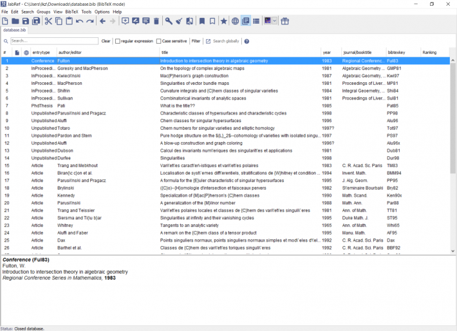The image size is (457, 331).
Task: Generate BibTeX keys with key icon
Action: 169,21
